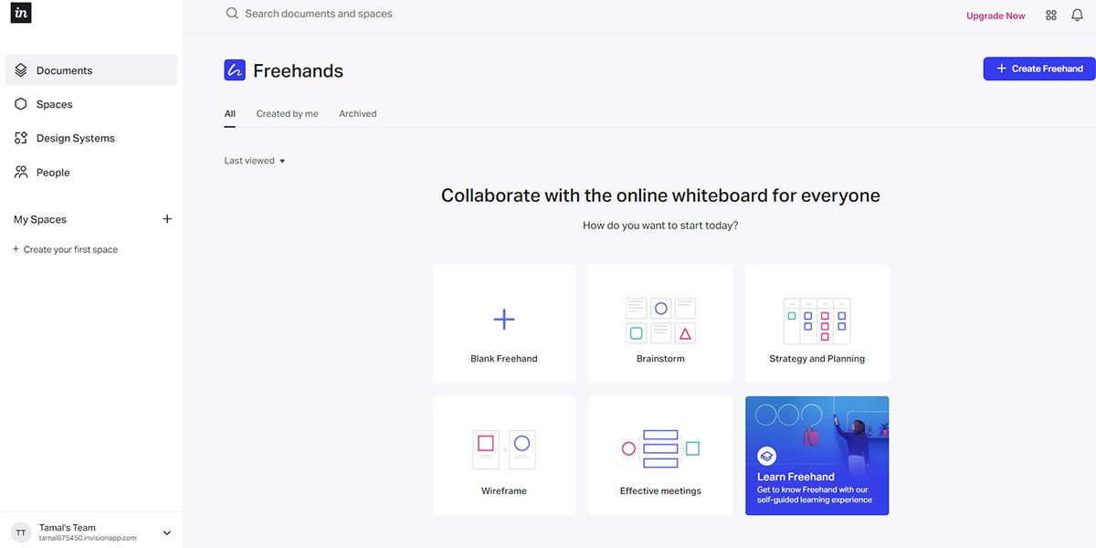Expand the team switcher chevron
The width and height of the screenshot is (1096, 548).
tap(166, 533)
